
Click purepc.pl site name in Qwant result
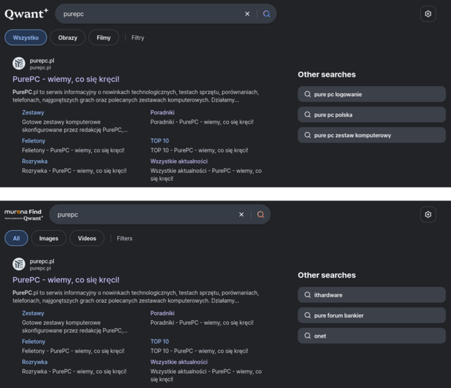click(42, 61)
